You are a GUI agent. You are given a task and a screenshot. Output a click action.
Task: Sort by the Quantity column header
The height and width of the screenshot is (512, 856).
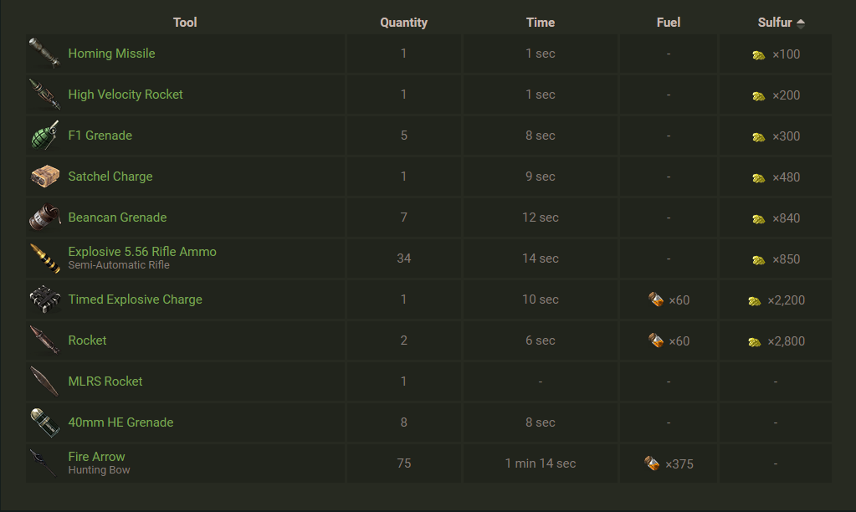pos(403,23)
